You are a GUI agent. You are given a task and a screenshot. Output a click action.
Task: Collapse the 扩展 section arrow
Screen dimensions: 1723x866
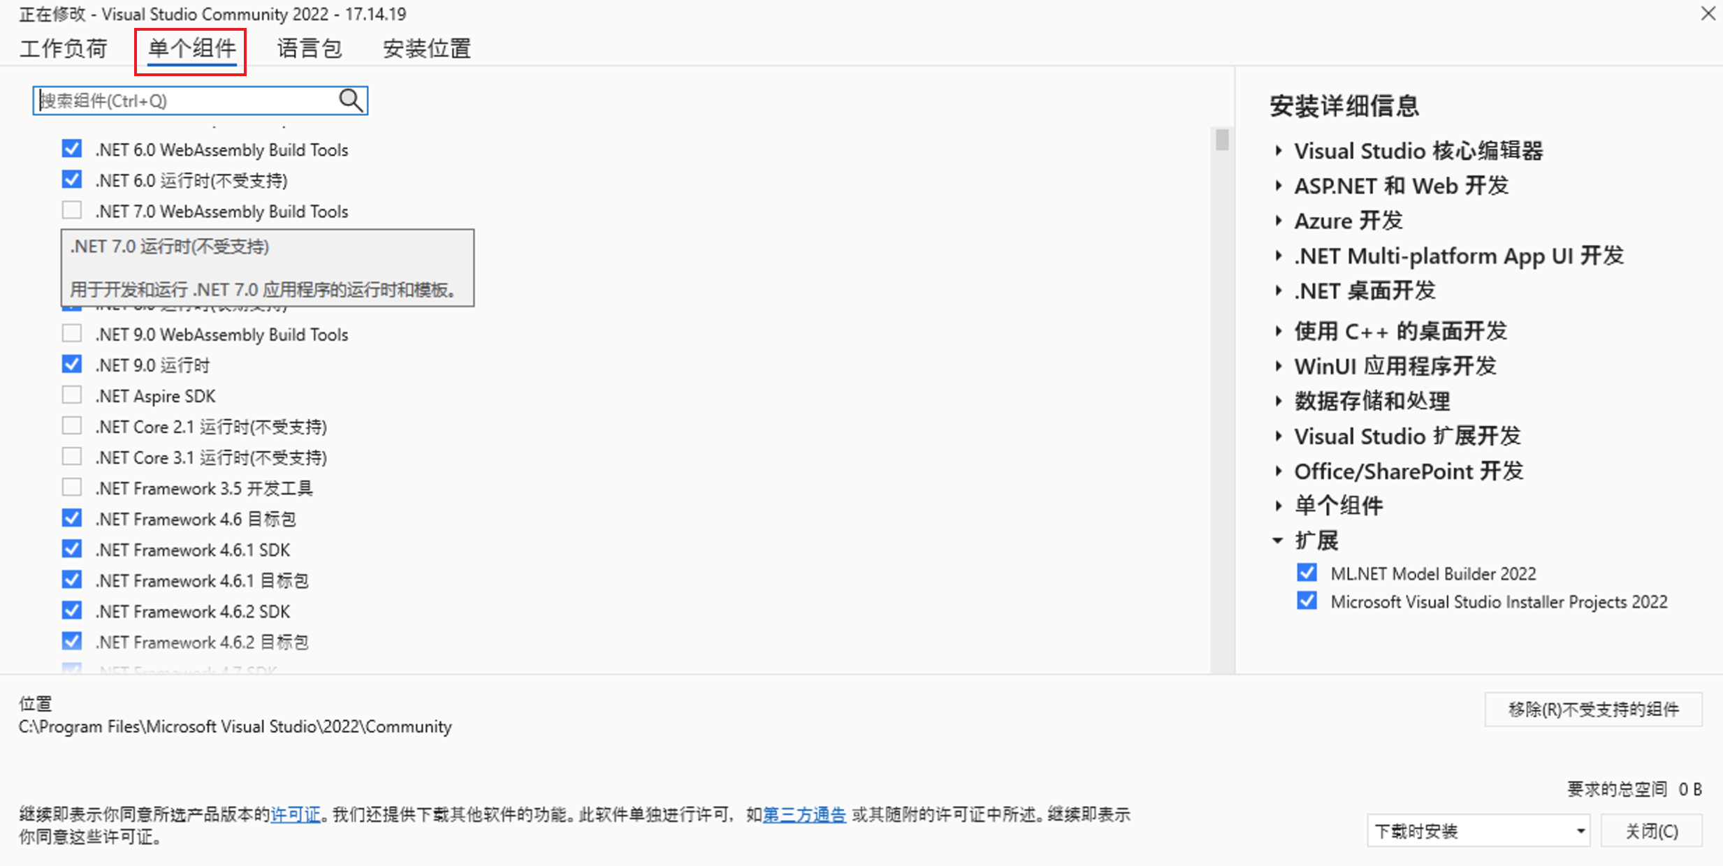(1278, 540)
